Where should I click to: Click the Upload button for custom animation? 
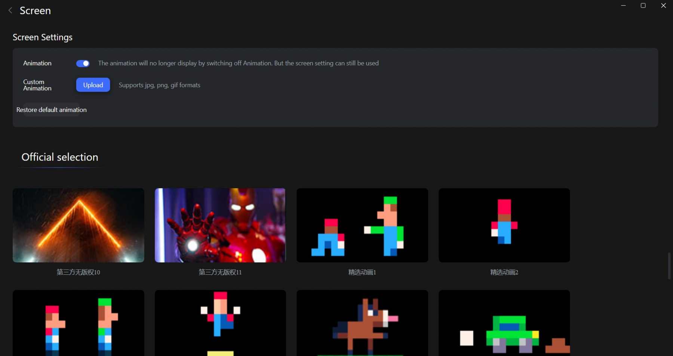click(93, 85)
